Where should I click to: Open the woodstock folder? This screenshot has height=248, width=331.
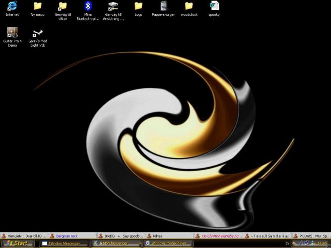tap(189, 6)
